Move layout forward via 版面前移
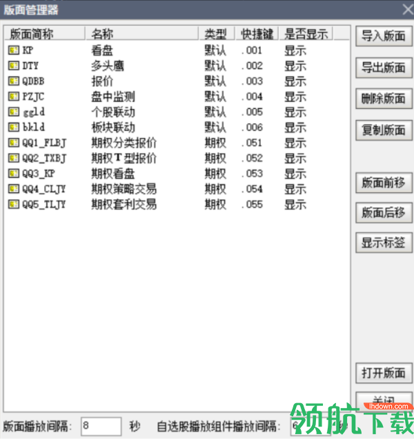Viewport: 414px width, 439px height. pyautogui.click(x=384, y=183)
